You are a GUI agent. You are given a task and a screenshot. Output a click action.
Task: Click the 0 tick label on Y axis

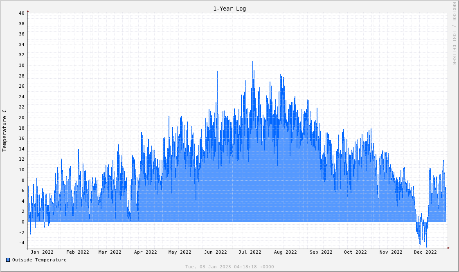[23, 222]
